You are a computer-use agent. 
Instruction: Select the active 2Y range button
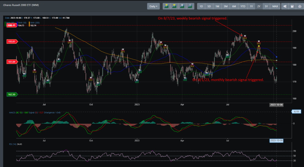coord(259,6)
